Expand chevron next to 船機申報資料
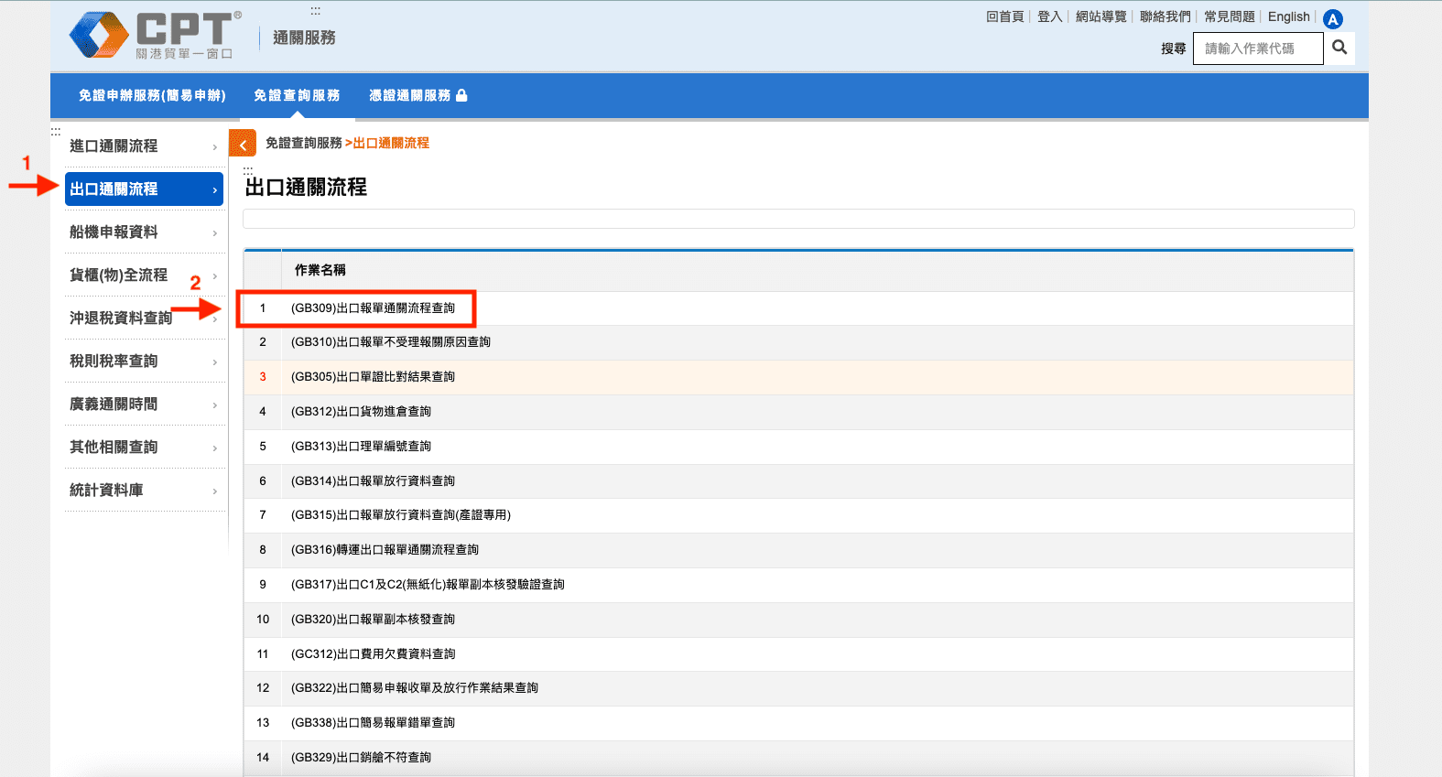Screen dimensions: 1442x777 point(215,233)
